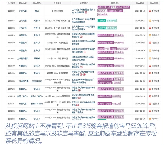Image resolution: width=164 pixels, height=145 pixels.
Task: Click the 2015款 xDrive35i中国限量版 model cell
Action: (57, 96)
